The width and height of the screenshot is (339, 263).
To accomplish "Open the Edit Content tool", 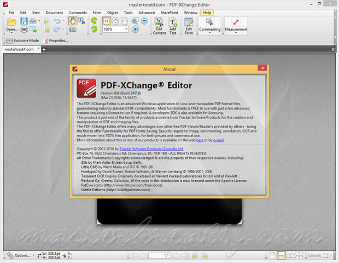I will (159, 26).
